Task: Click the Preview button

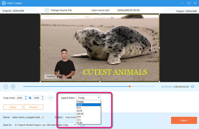Action: [33, 107]
